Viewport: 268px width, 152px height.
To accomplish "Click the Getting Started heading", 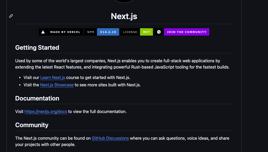I will tap(37, 48).
